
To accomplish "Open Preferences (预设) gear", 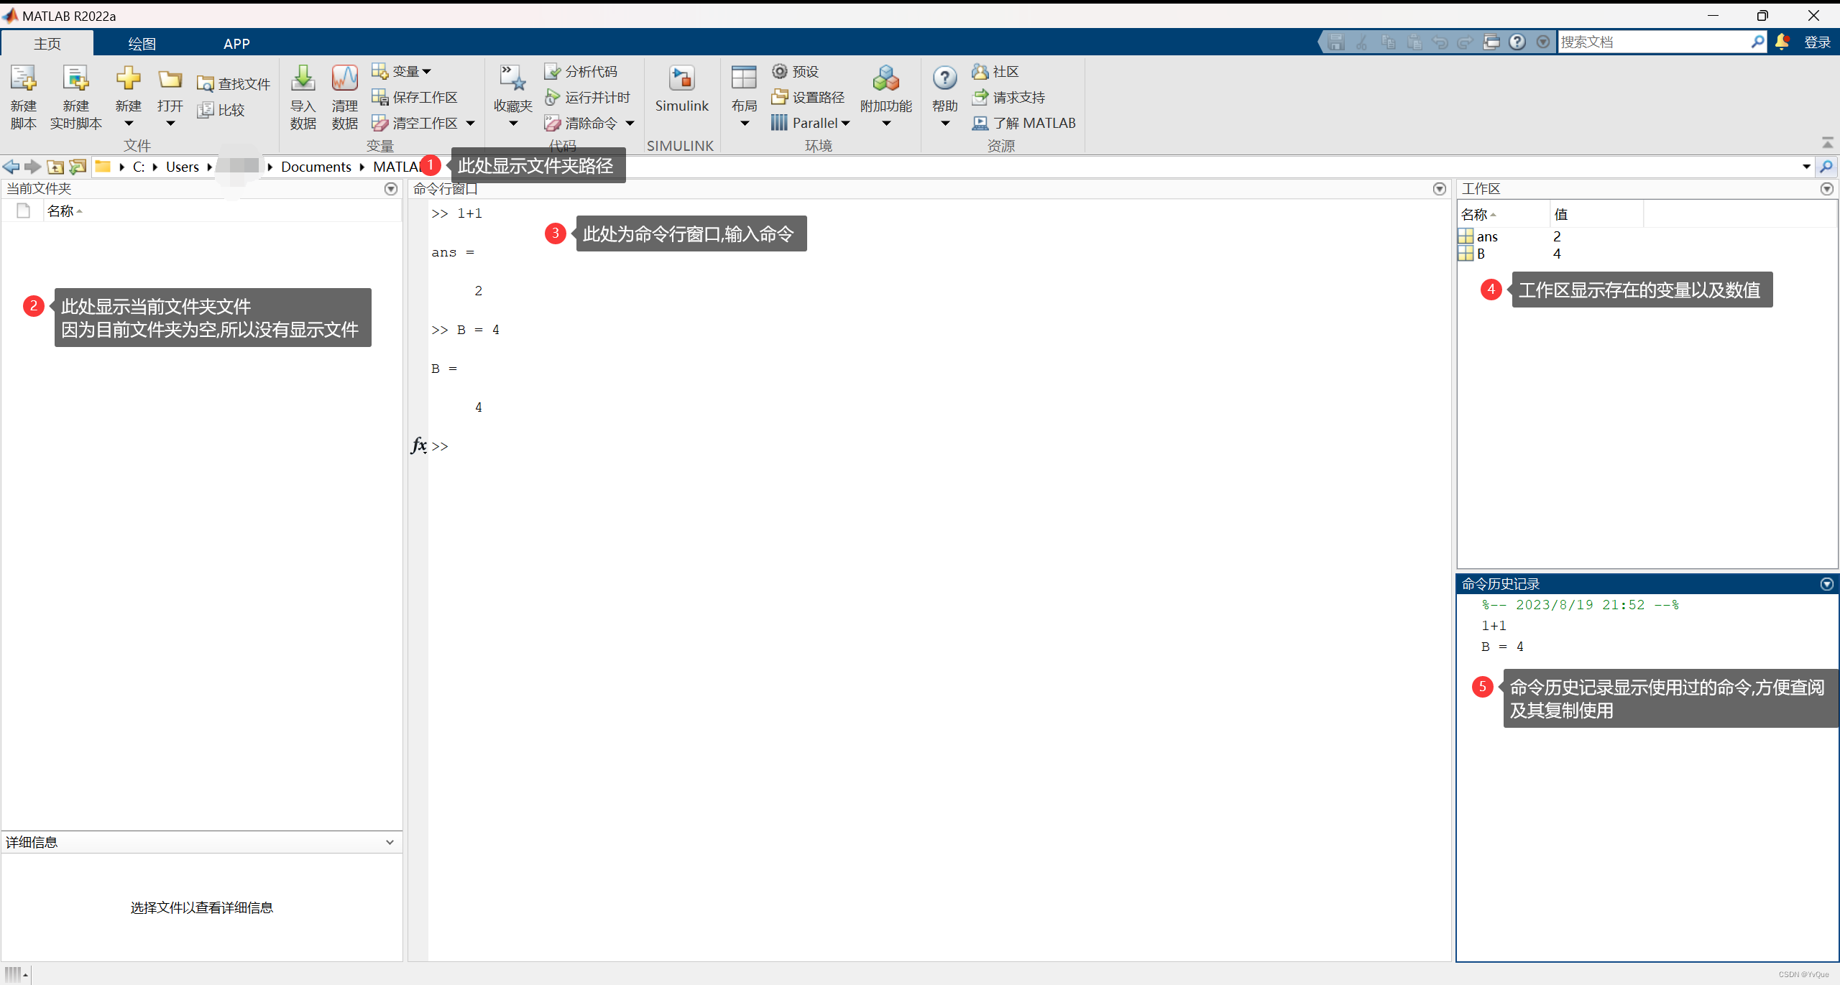I will point(796,71).
